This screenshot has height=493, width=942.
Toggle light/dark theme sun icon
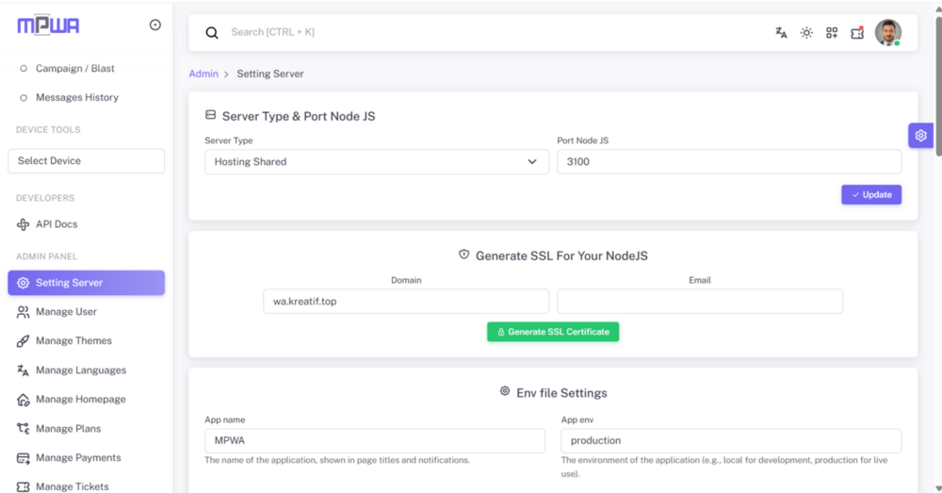(806, 32)
